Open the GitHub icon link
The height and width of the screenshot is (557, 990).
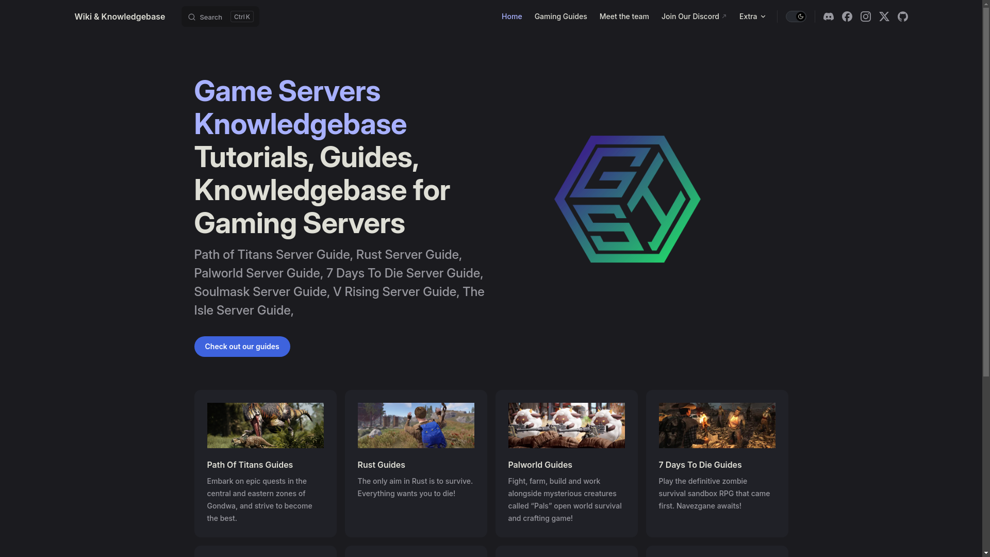[903, 17]
